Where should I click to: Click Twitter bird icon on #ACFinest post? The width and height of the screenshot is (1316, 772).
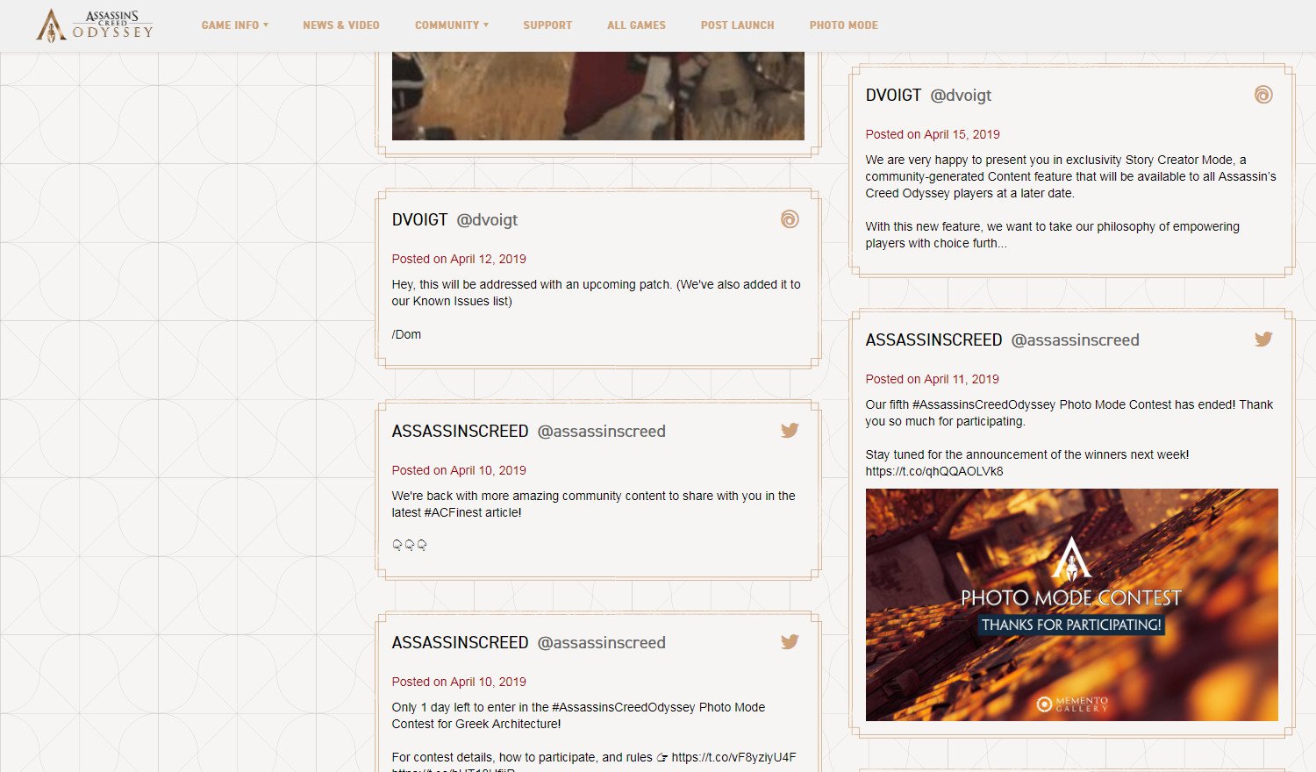point(790,431)
